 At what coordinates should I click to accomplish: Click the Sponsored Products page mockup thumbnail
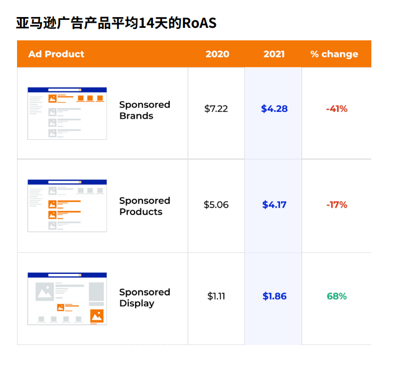[67, 206]
